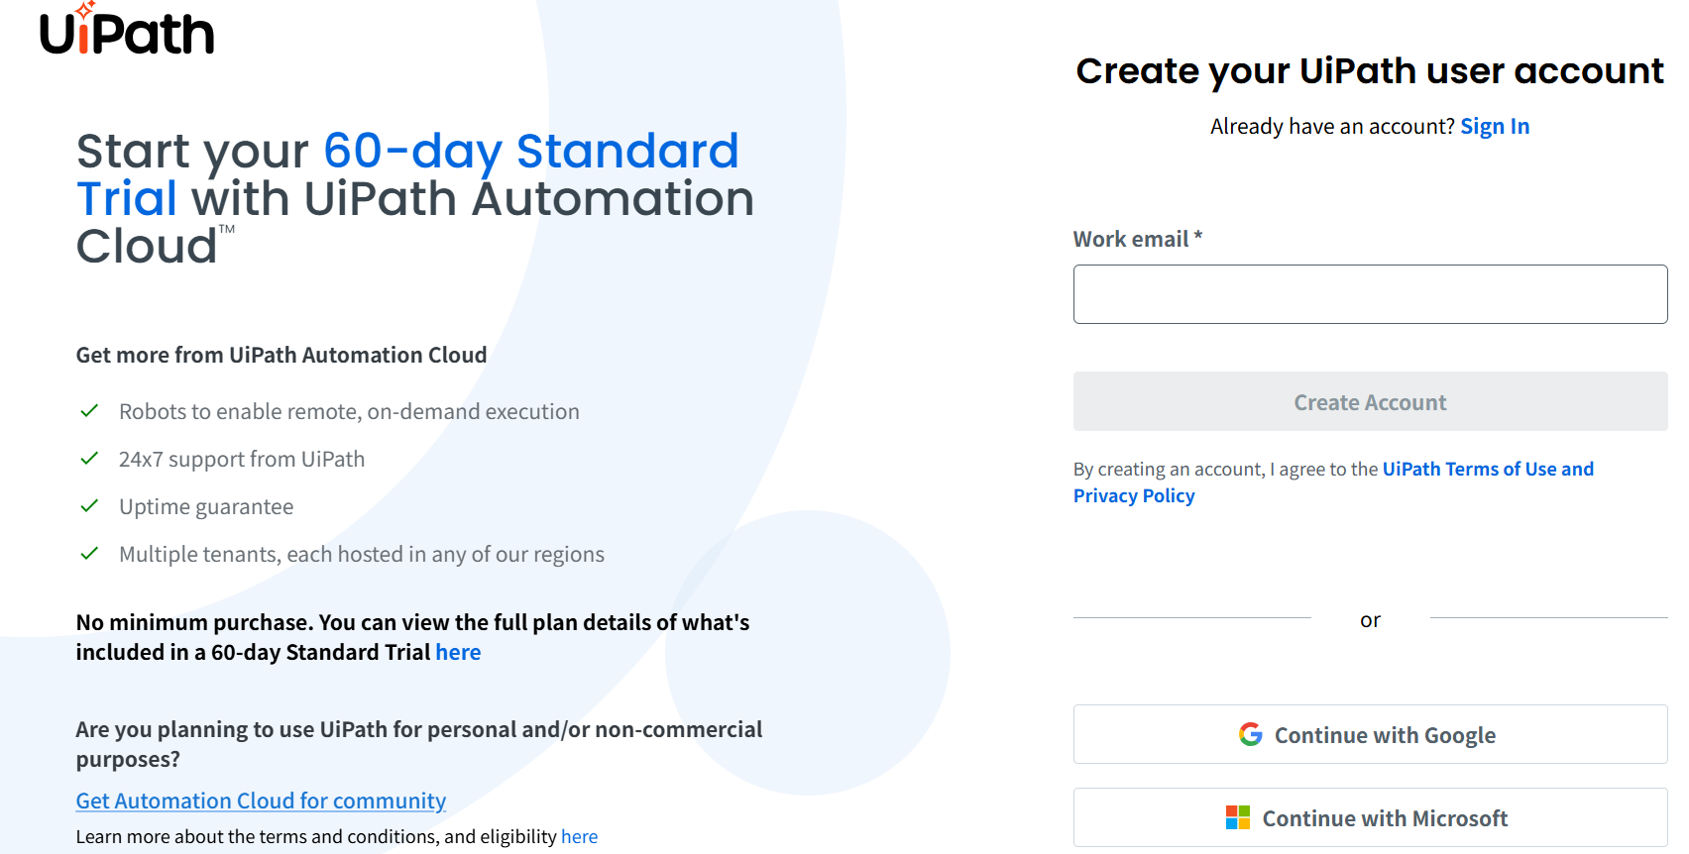1689x854 pixels.
Task: Choose Continue with Google
Action: [1369, 734]
